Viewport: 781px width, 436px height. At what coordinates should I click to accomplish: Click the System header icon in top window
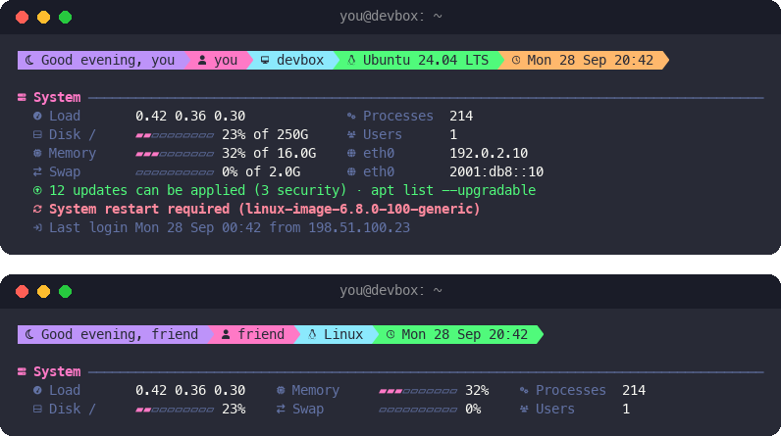click(22, 97)
